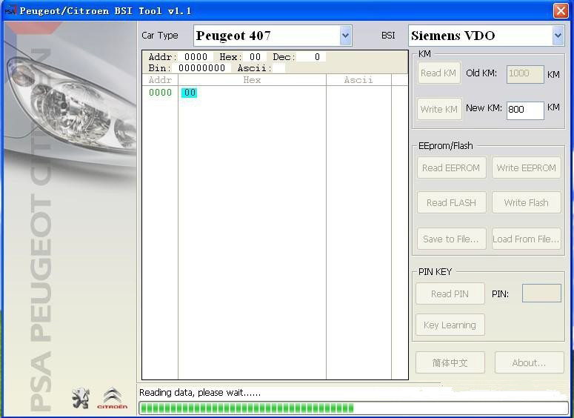The height and width of the screenshot is (418, 574).
Task: Click the Key Learning button
Action: [450, 325]
